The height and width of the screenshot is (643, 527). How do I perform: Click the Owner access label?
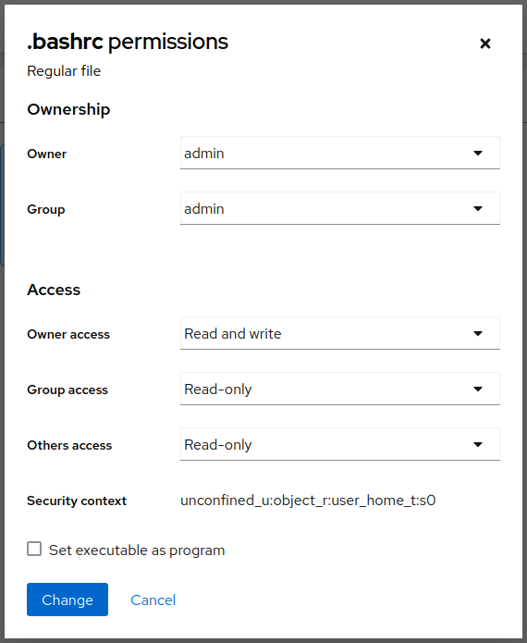click(68, 334)
